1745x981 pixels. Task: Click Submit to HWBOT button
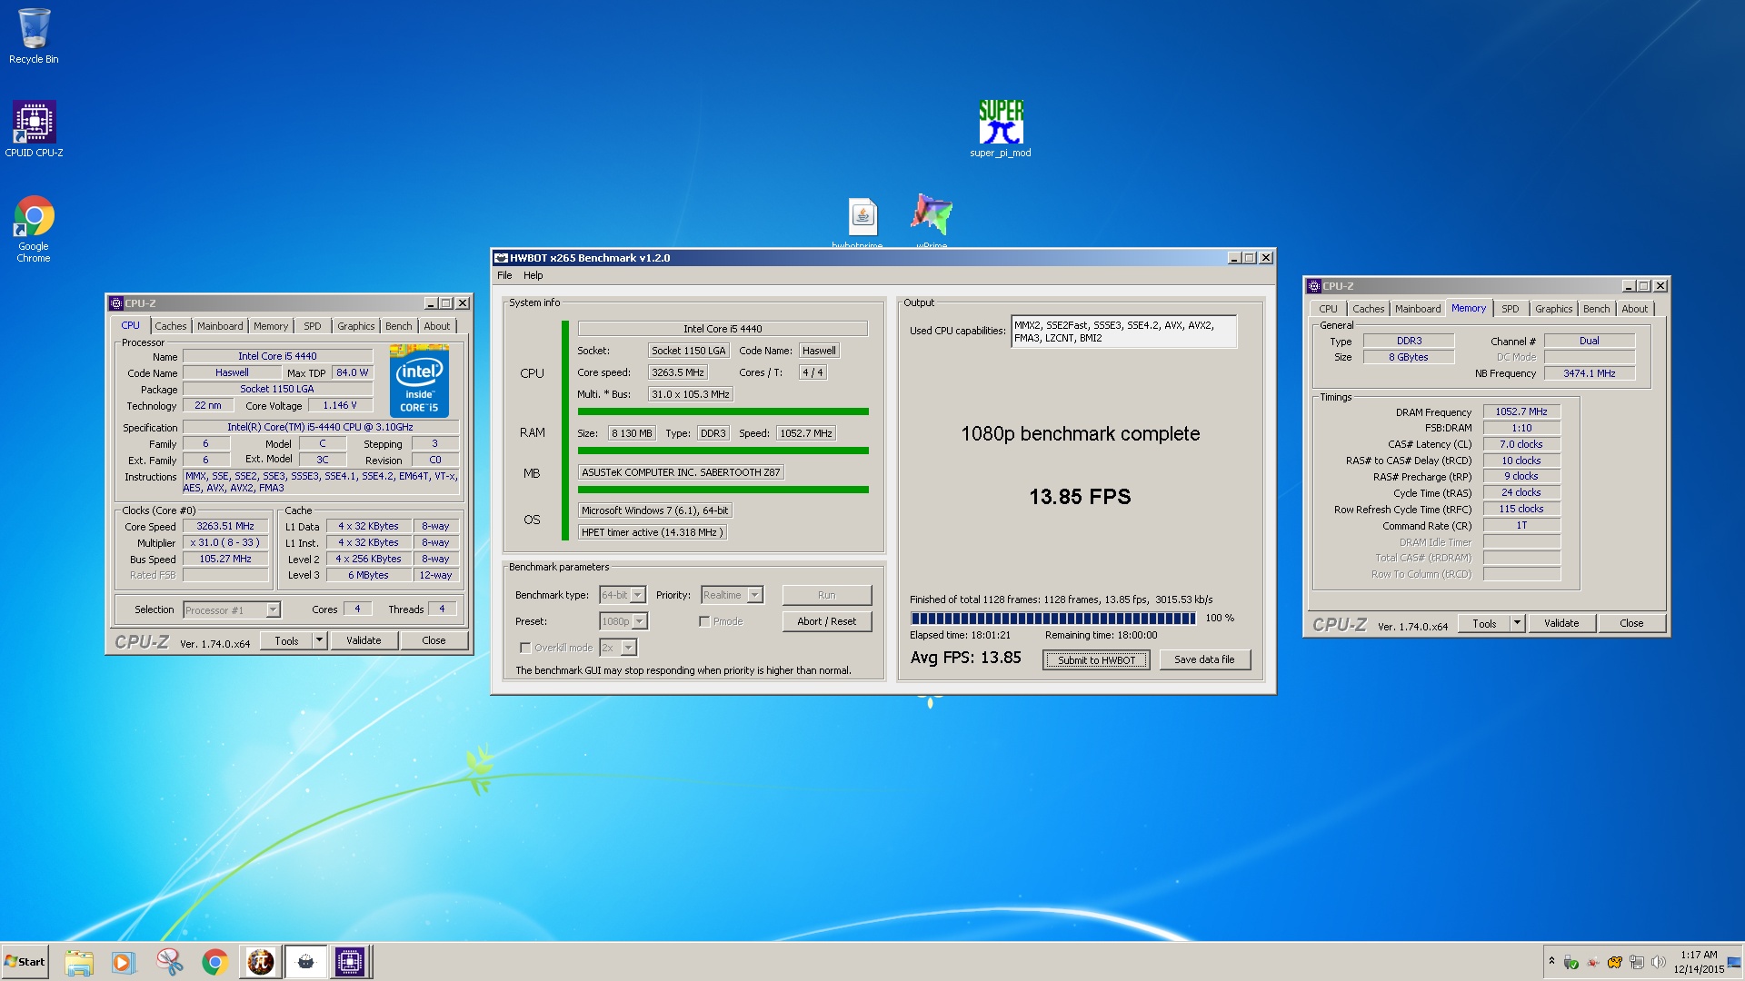click(1096, 660)
